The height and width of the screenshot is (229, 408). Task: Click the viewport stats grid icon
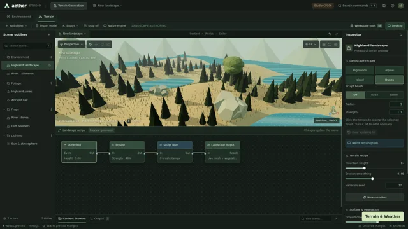point(324,44)
